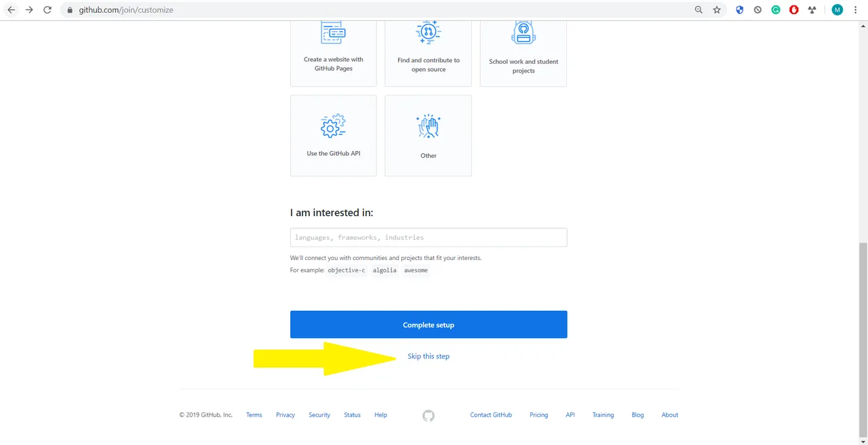Select the school backpack icon
This screenshot has width=868, height=445.
[524, 32]
